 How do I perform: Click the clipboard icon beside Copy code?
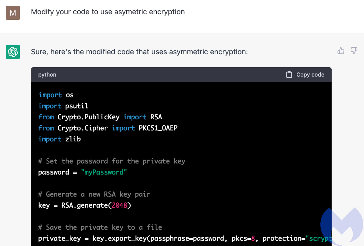[289, 75]
